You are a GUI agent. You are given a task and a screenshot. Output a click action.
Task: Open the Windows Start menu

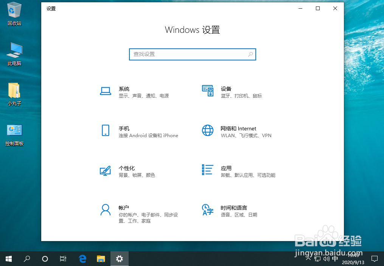coord(9,259)
